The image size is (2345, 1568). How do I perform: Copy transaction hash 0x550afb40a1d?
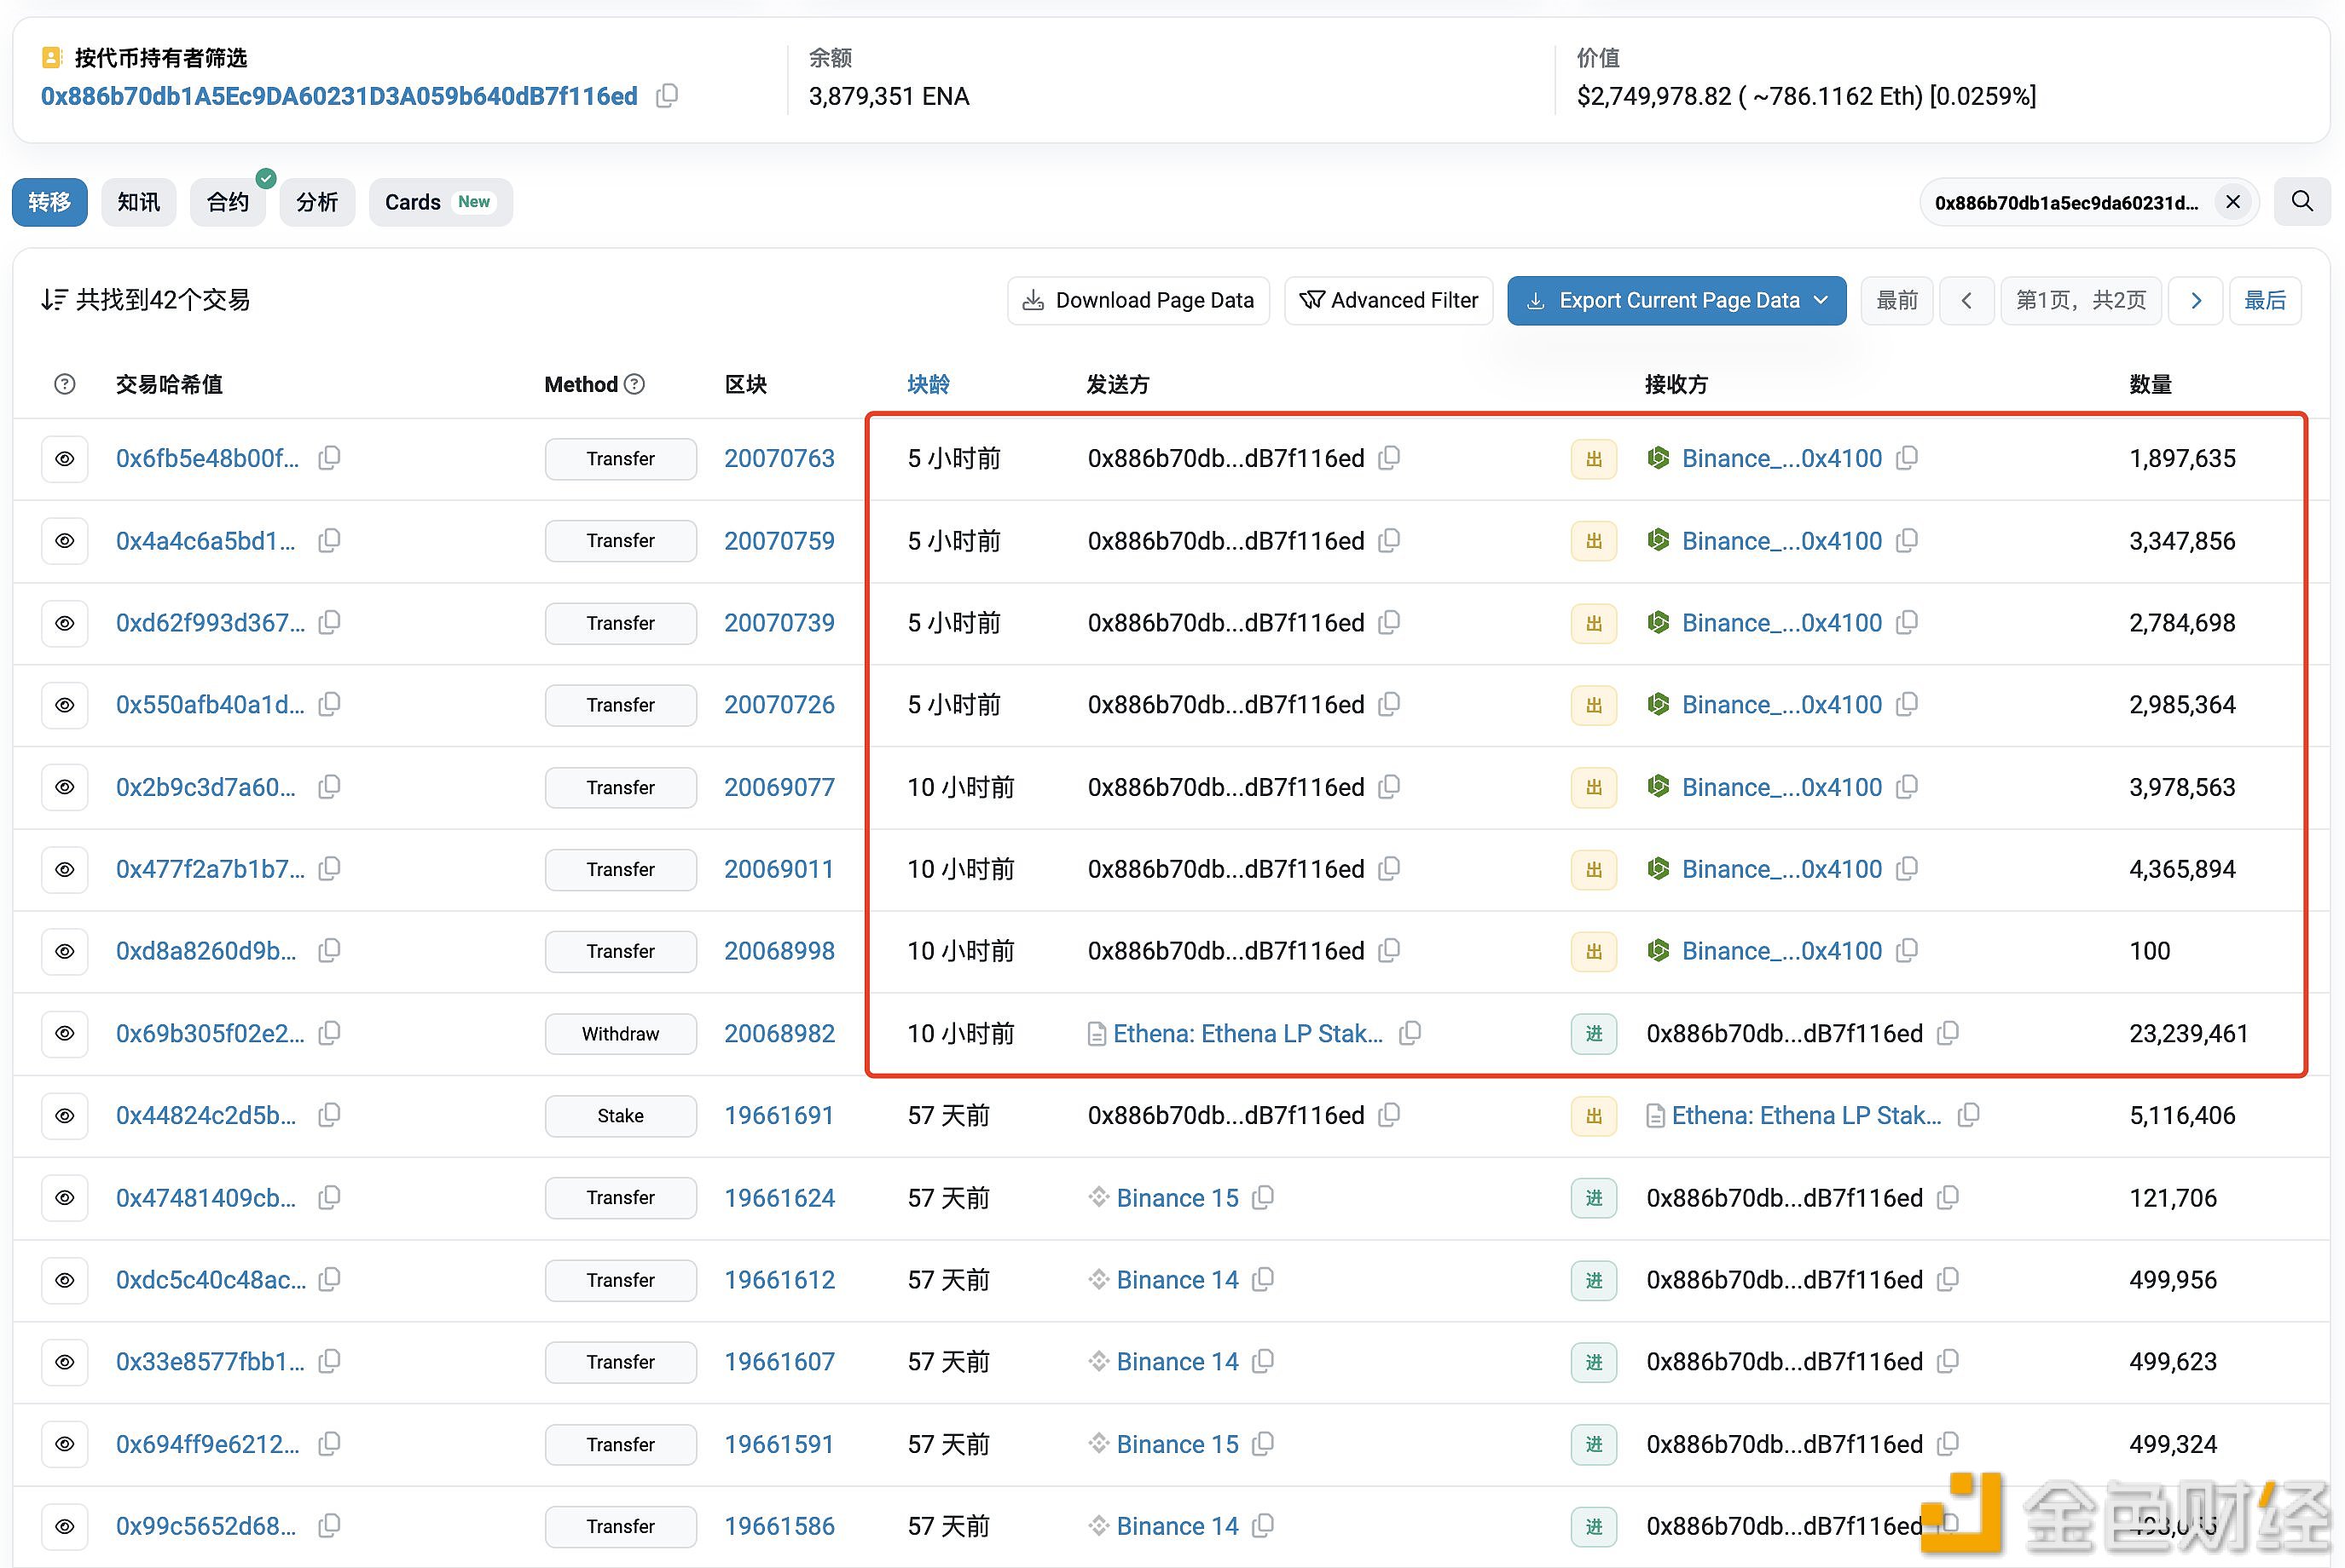[x=329, y=705]
